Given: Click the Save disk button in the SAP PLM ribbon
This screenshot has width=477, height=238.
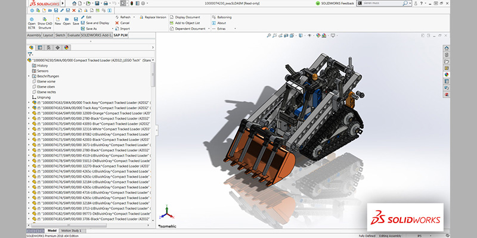Looking at the screenshot, I should 76,21.
